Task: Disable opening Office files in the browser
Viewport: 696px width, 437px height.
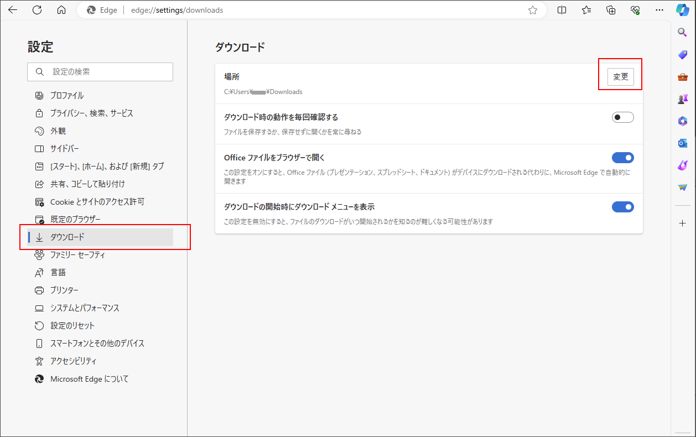Action: 622,157
